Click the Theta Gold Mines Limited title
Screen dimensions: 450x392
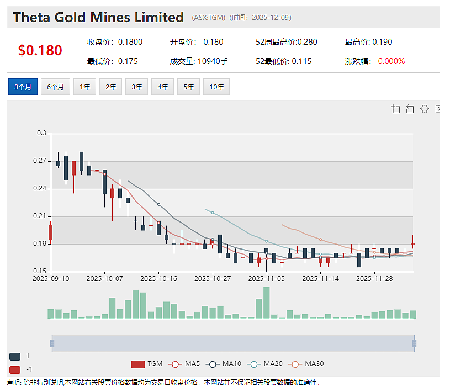98,17
